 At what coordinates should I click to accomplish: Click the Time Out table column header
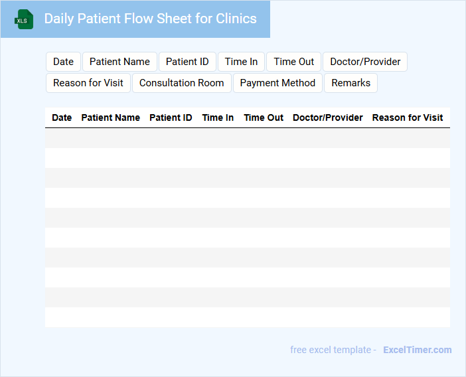pos(264,117)
